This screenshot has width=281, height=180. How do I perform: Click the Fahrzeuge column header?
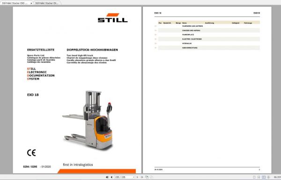(x=248, y=23)
